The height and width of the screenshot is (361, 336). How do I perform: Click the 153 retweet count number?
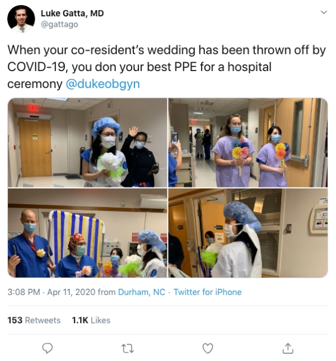15,320
